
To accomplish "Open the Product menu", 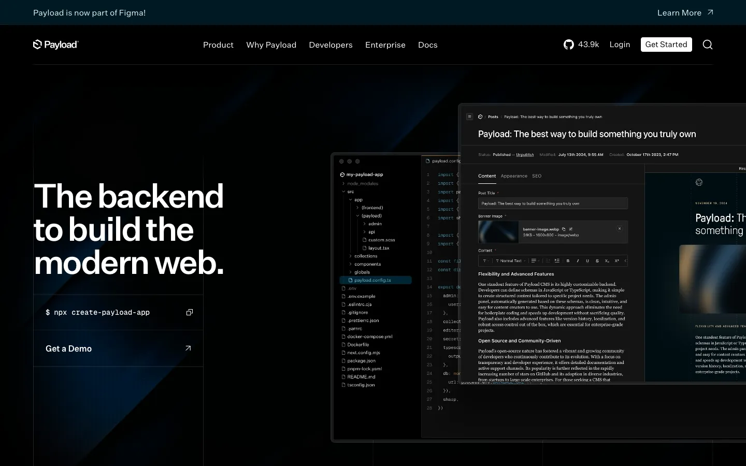I will point(218,45).
